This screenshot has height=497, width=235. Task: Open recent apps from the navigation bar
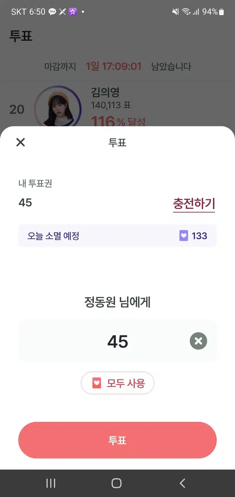tap(51, 483)
